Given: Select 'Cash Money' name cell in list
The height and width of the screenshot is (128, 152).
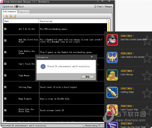Looking at the screenshot, I should pyautogui.click(x=24, y=75).
